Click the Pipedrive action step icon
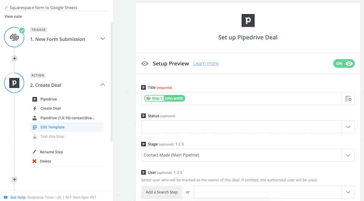364x201 pixels. tap(14, 83)
